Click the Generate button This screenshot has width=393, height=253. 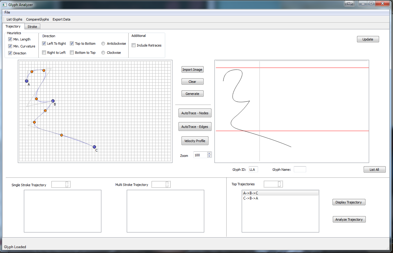click(x=192, y=94)
